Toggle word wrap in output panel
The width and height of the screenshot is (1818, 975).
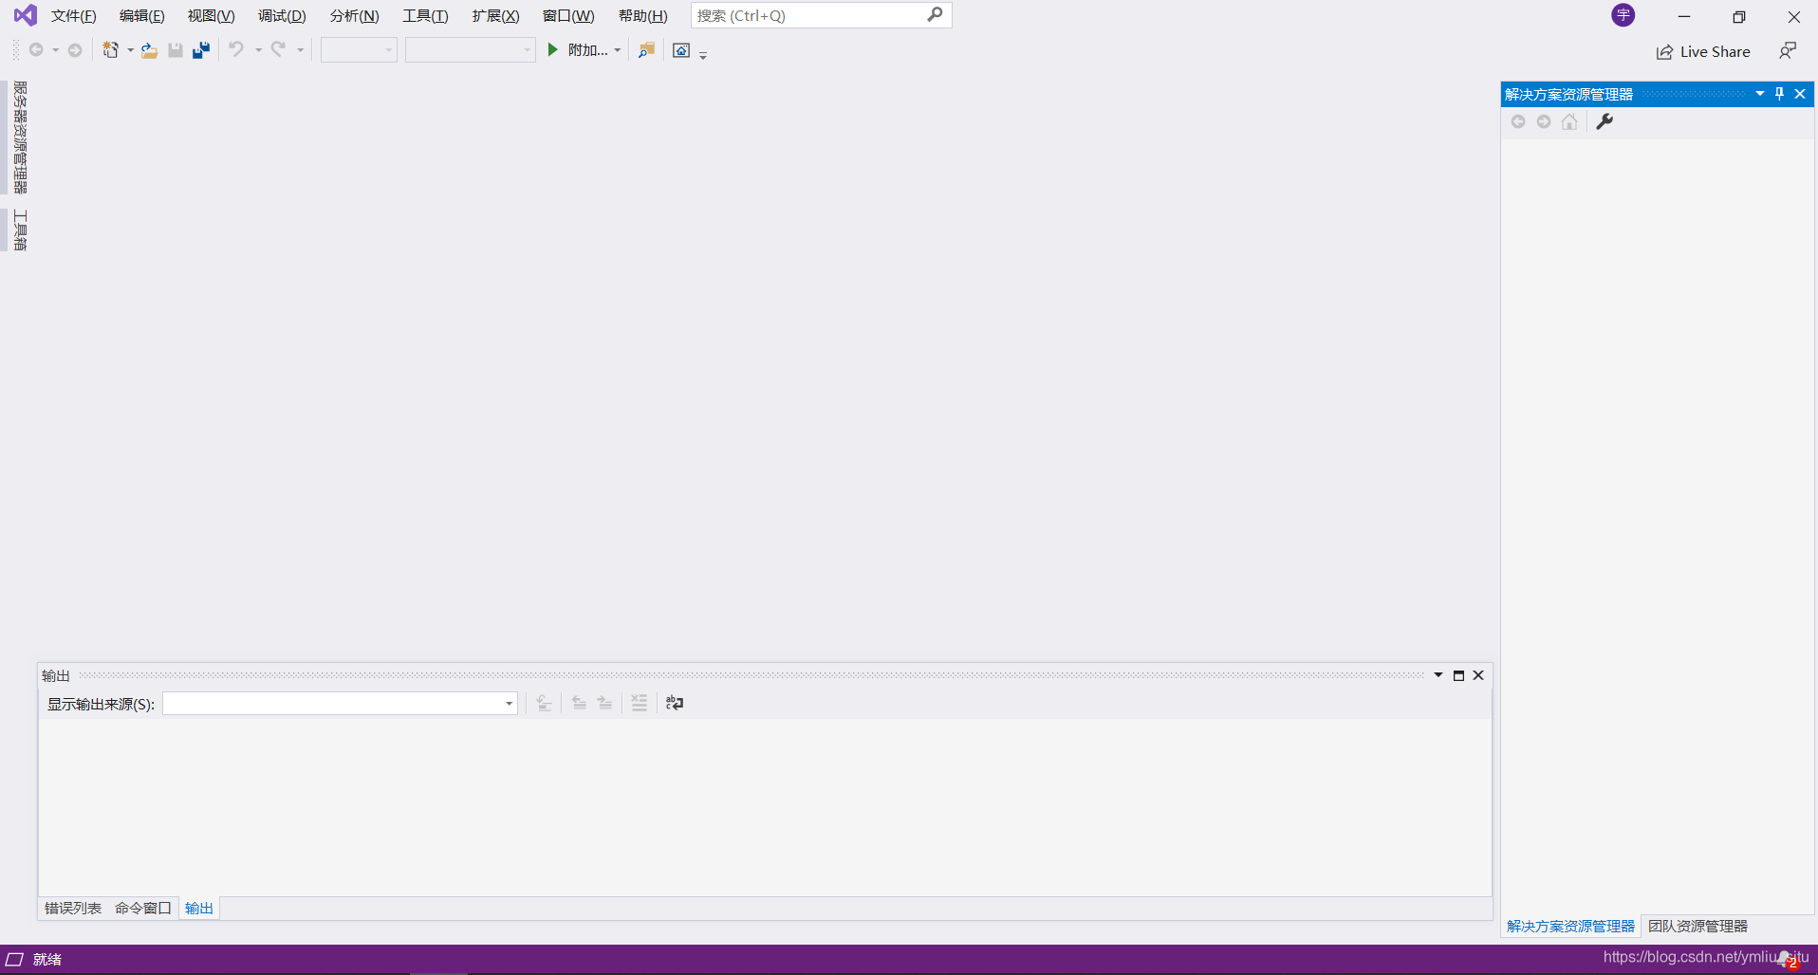[x=675, y=703]
